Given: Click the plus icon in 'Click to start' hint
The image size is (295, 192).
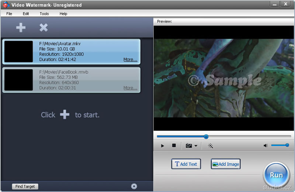Looking at the screenshot, I should 65,115.
